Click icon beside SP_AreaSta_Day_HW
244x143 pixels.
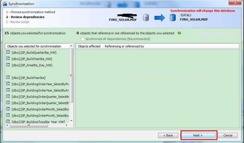8,65
